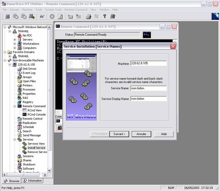Open the System Tools menu
The image size is (220, 191).
(x=53, y=10)
